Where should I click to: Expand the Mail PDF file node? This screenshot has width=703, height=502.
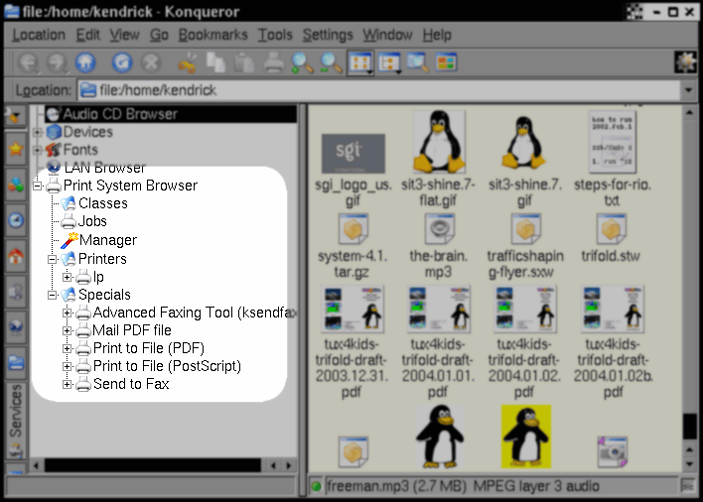[x=68, y=330]
